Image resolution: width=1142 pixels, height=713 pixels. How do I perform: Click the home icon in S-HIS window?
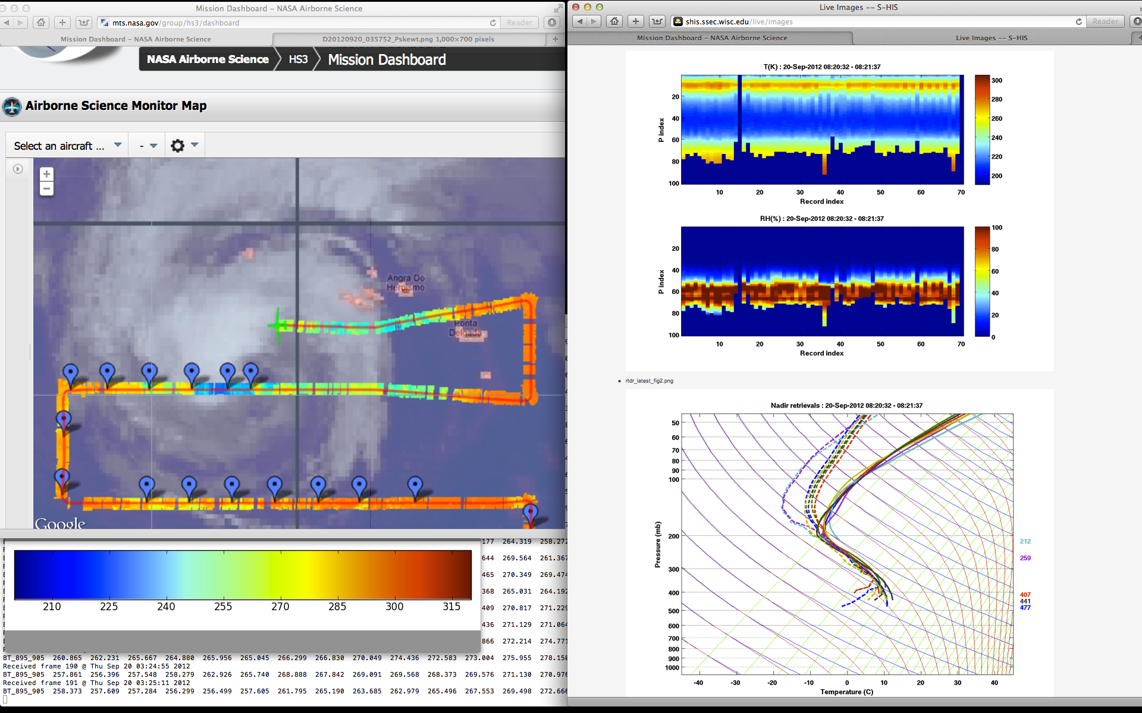[614, 21]
